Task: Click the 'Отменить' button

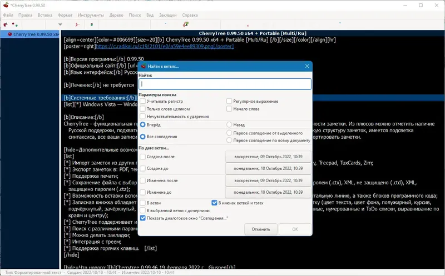Action: 261,229
